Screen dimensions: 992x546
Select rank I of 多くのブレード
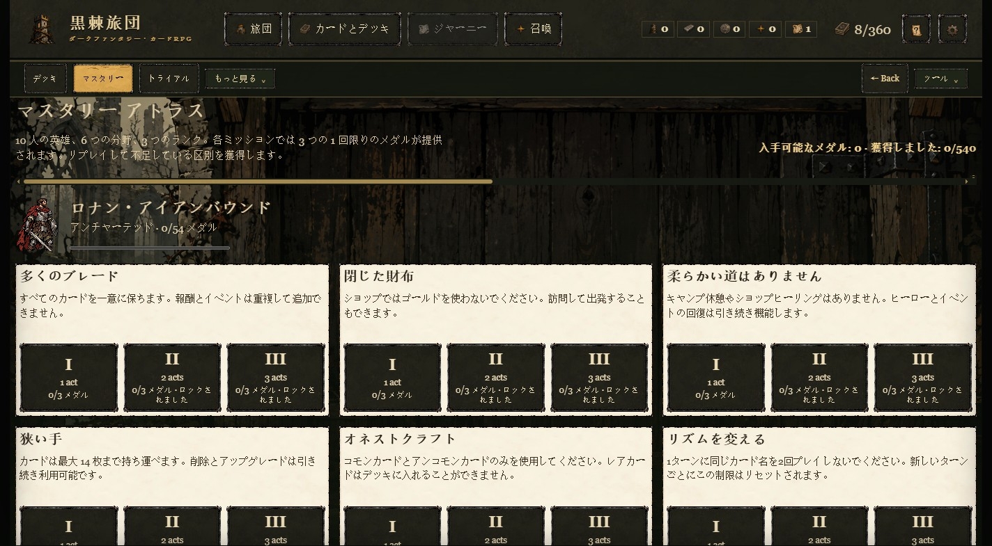69,378
